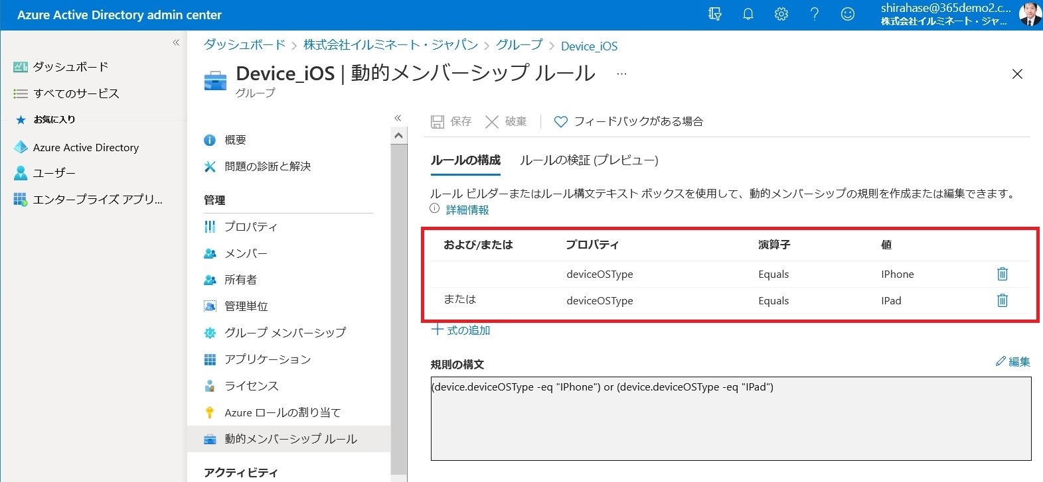The image size is (1043, 482).
Task: Open the notifications bell
Action: tap(748, 15)
